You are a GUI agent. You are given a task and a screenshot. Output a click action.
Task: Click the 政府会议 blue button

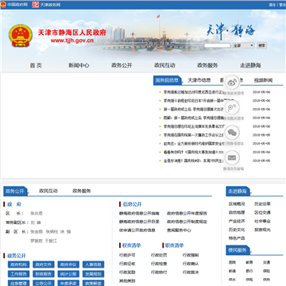tap(68, 265)
